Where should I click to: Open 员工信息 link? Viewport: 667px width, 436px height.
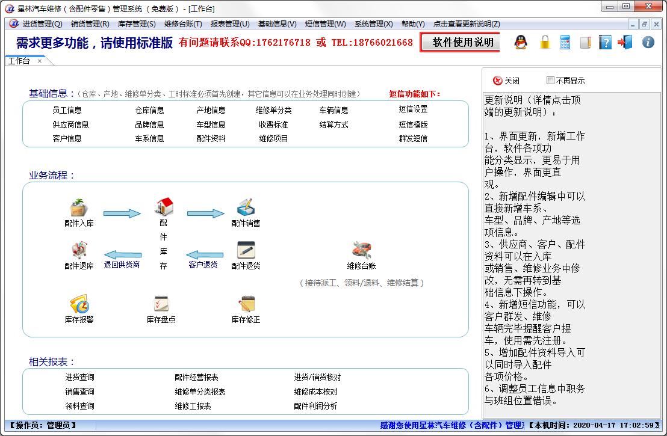coord(67,110)
